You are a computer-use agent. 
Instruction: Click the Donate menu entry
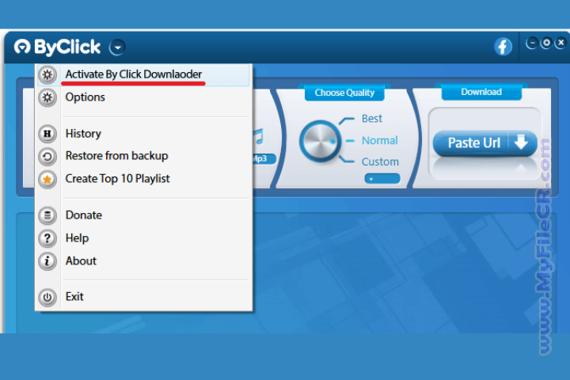[144, 215]
